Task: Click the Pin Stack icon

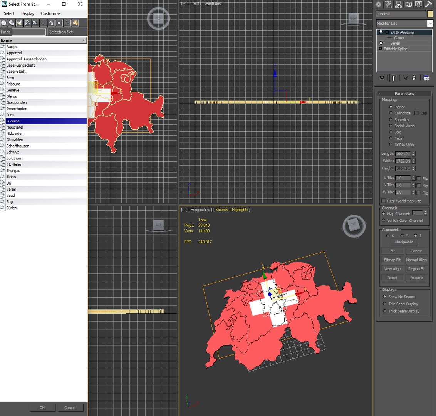Action: [x=381, y=78]
